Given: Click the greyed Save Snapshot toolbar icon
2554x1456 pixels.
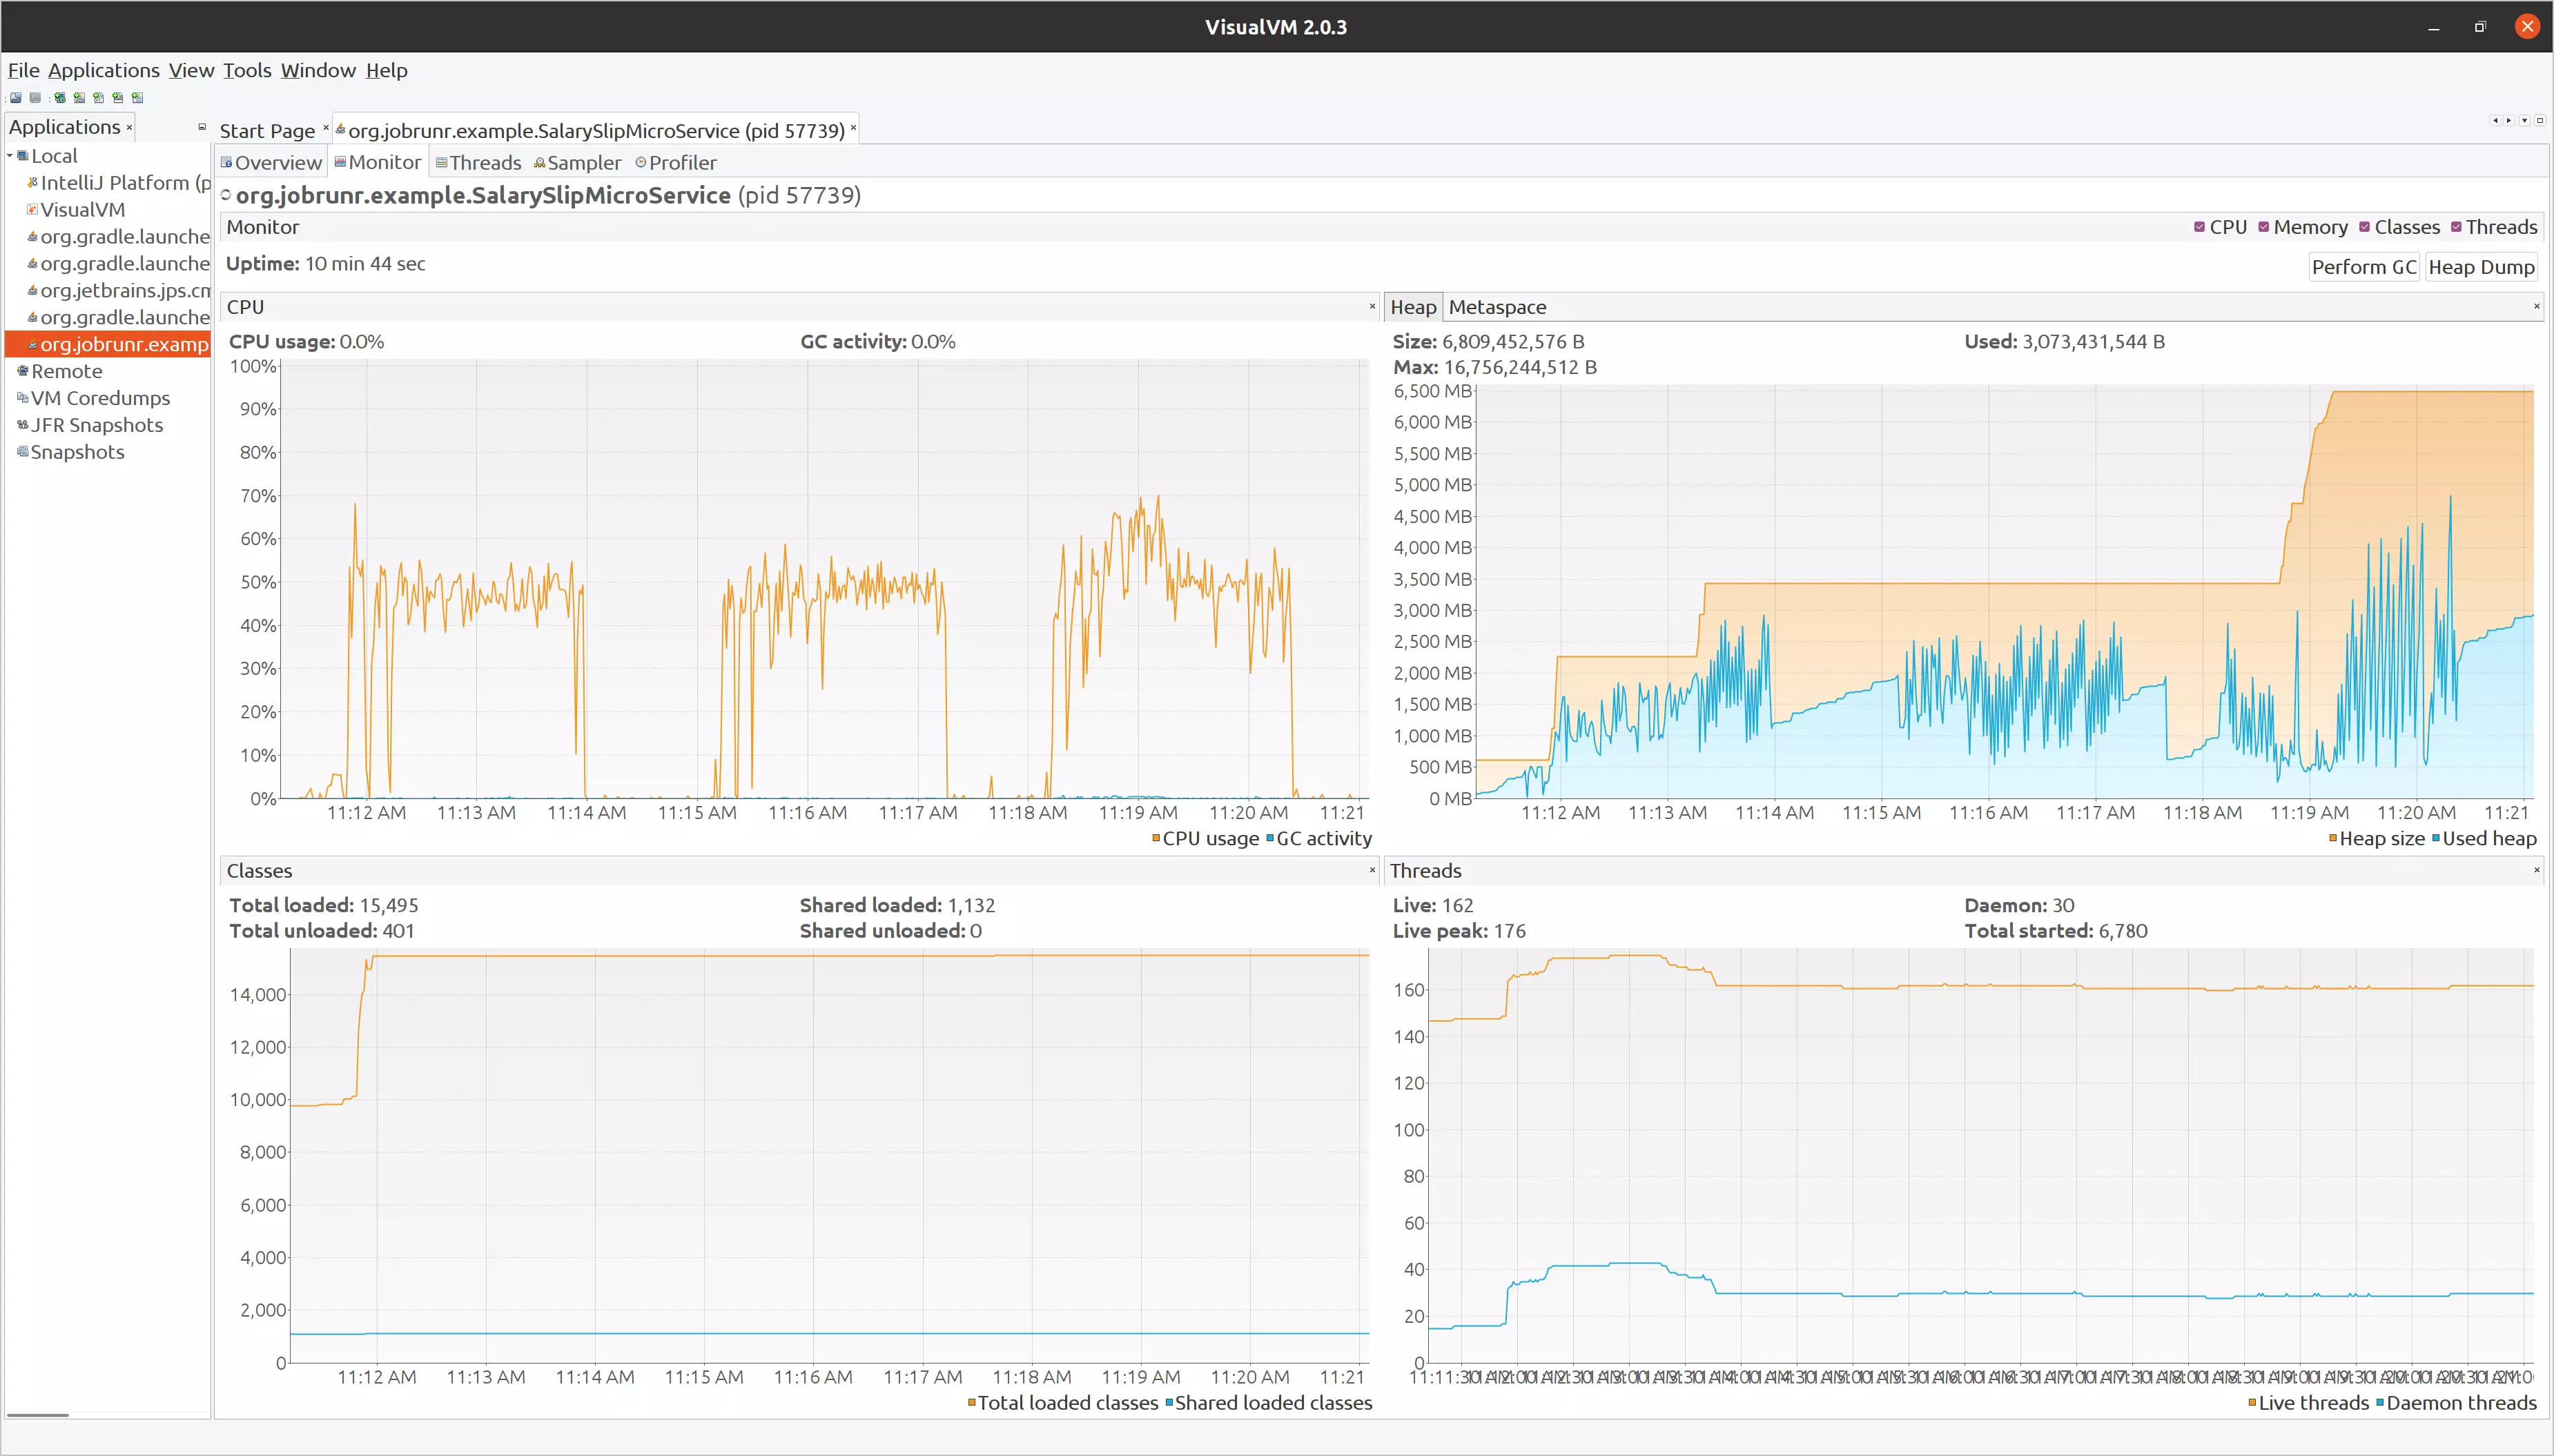Looking at the screenshot, I should (x=35, y=98).
